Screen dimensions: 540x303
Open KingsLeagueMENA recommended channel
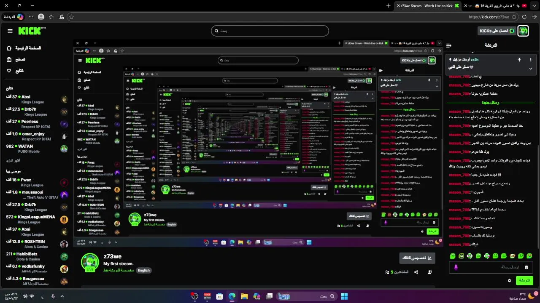click(x=37, y=219)
